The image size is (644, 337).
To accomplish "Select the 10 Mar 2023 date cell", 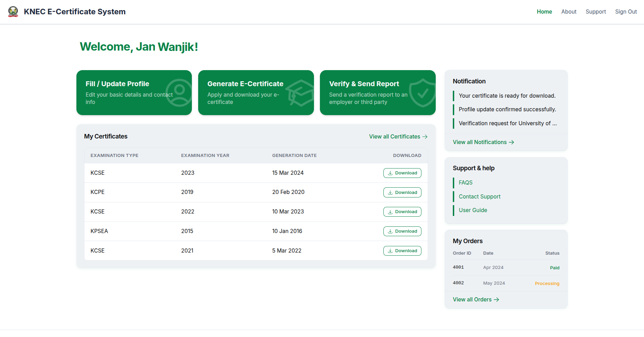I will pyautogui.click(x=288, y=212).
